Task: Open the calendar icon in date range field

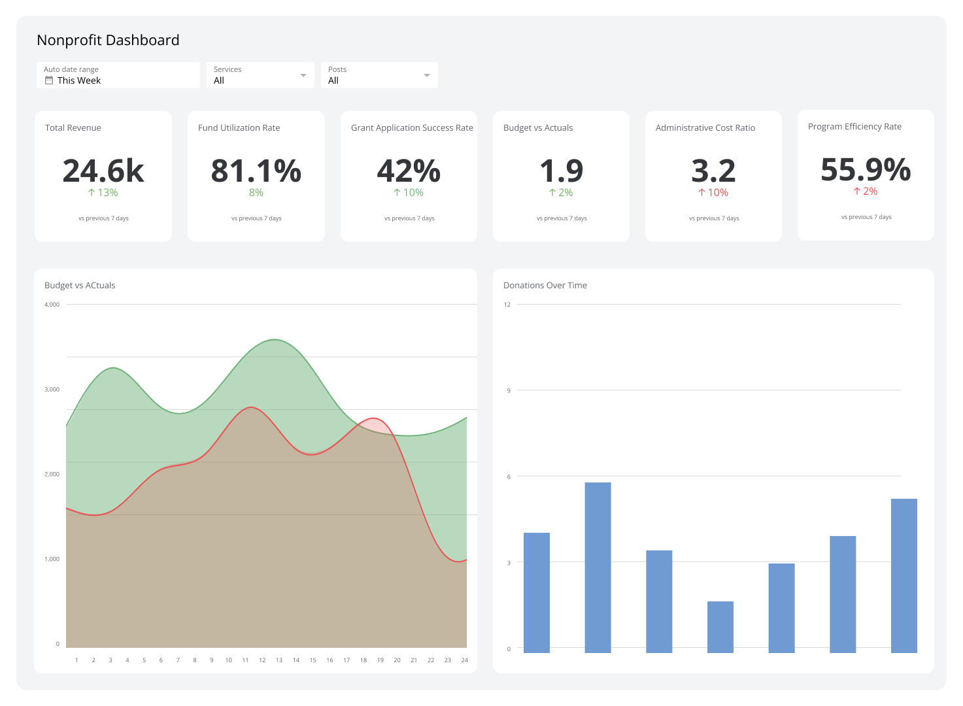Action: click(x=49, y=80)
